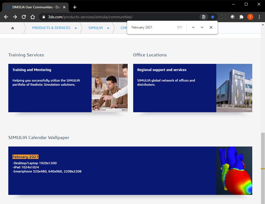Click the Training Services heading
265x204 pixels.
(x=26, y=55)
